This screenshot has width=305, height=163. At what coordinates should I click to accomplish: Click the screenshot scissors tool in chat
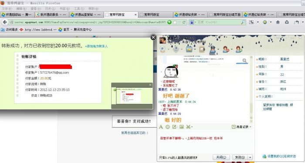pos(188,127)
